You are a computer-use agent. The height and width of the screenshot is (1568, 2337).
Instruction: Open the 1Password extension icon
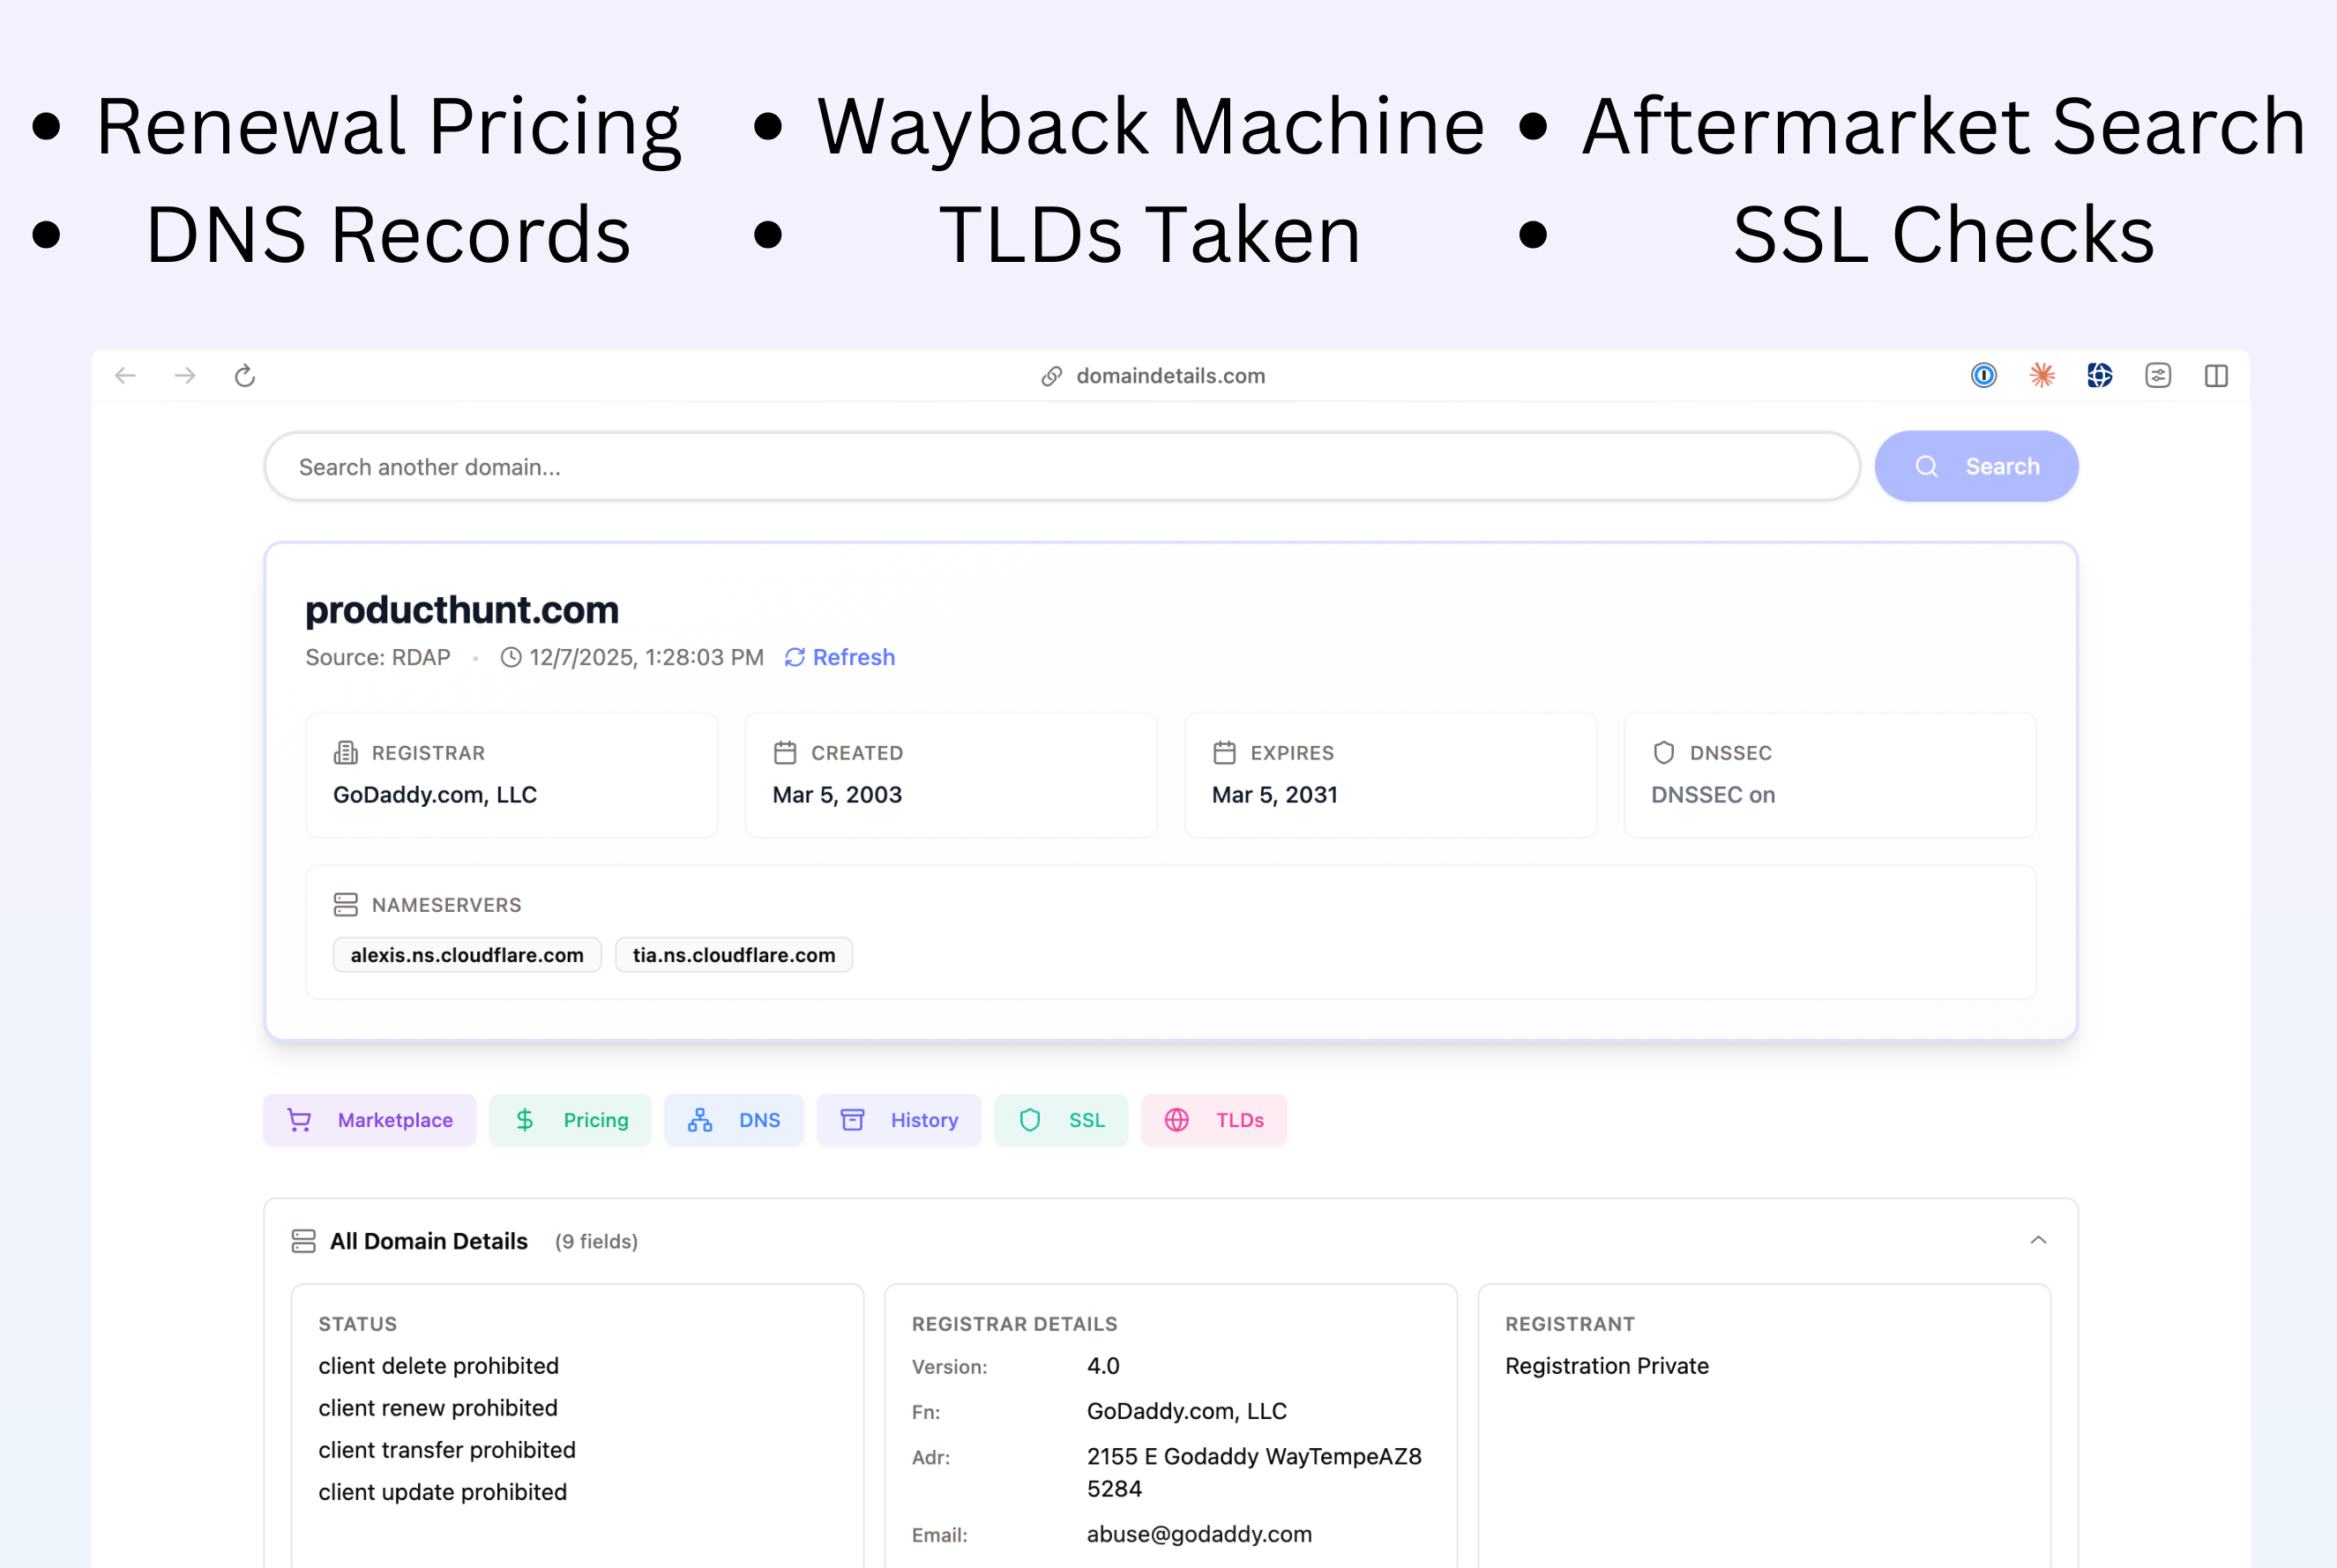pos(1983,376)
